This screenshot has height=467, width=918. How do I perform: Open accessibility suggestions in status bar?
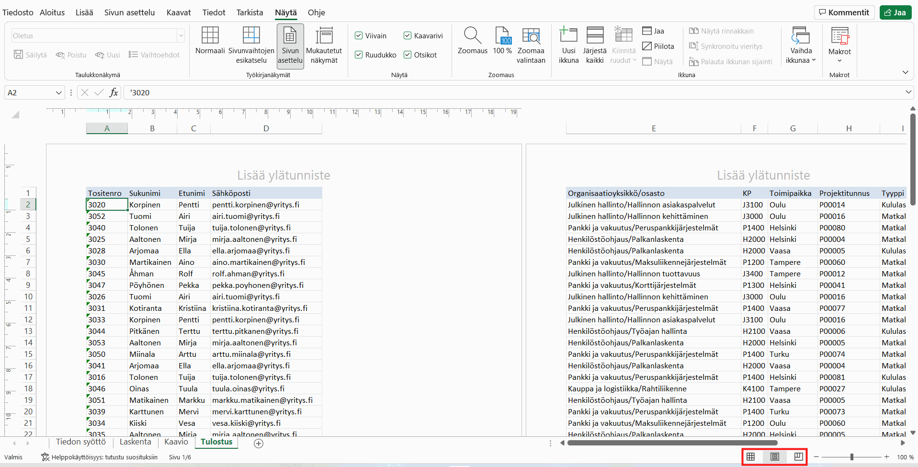(x=100, y=457)
